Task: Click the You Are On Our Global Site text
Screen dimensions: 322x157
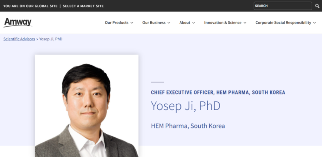Action: click(30, 6)
